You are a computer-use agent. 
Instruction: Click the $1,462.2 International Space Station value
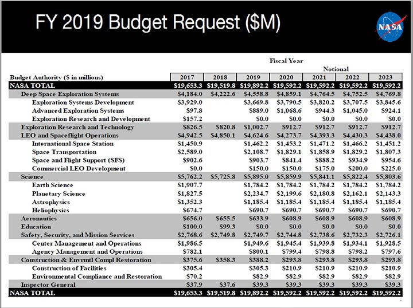(x=256, y=144)
